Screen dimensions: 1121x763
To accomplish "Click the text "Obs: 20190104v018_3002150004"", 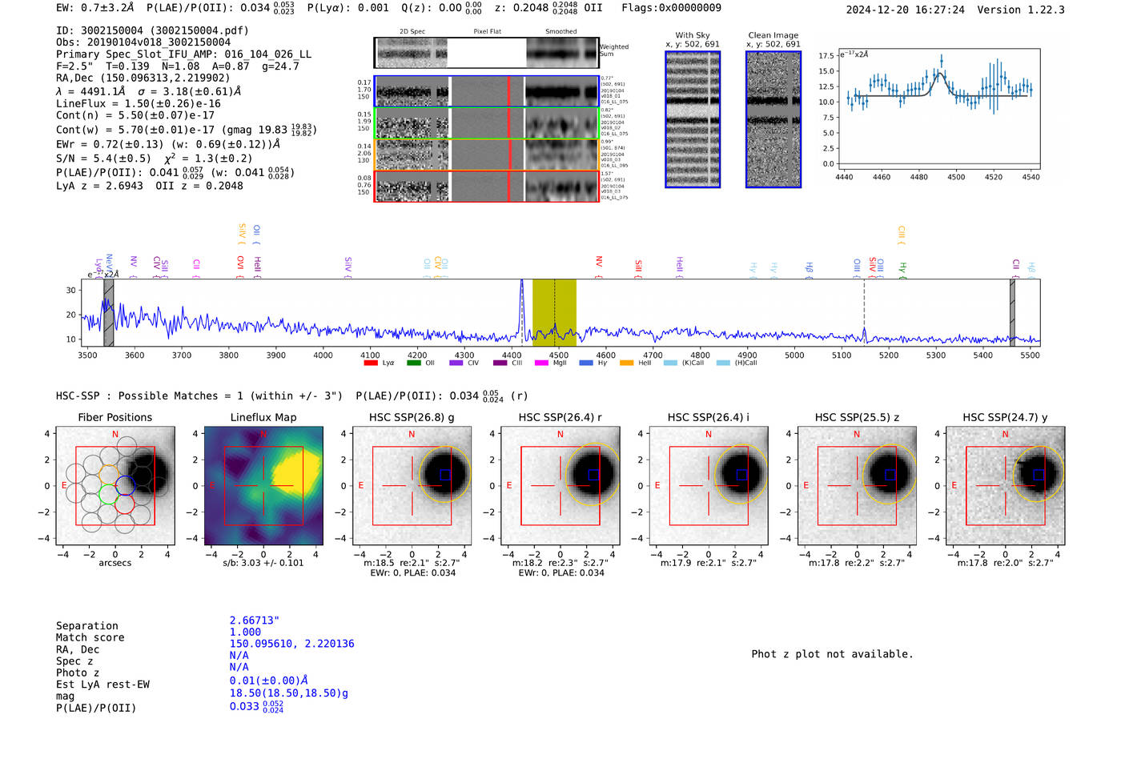I will (x=143, y=42).
